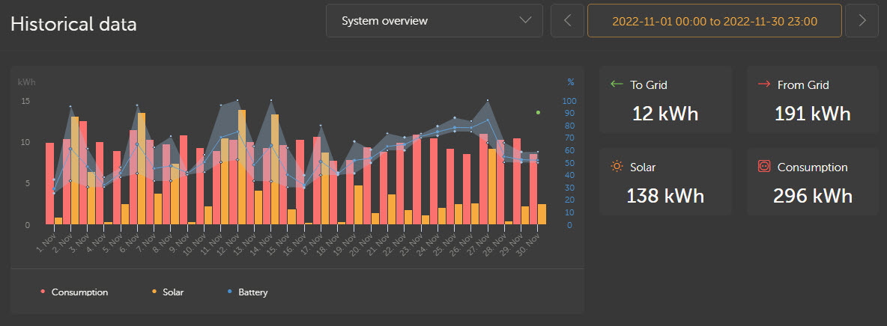Click the From Grid 191 kWh card
Viewport: 887px width, 326px height.
[813, 100]
